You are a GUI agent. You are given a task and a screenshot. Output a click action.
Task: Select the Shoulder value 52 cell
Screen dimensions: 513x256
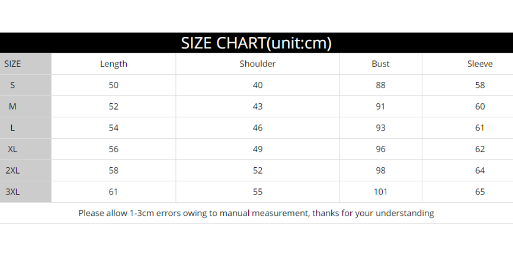(258, 170)
